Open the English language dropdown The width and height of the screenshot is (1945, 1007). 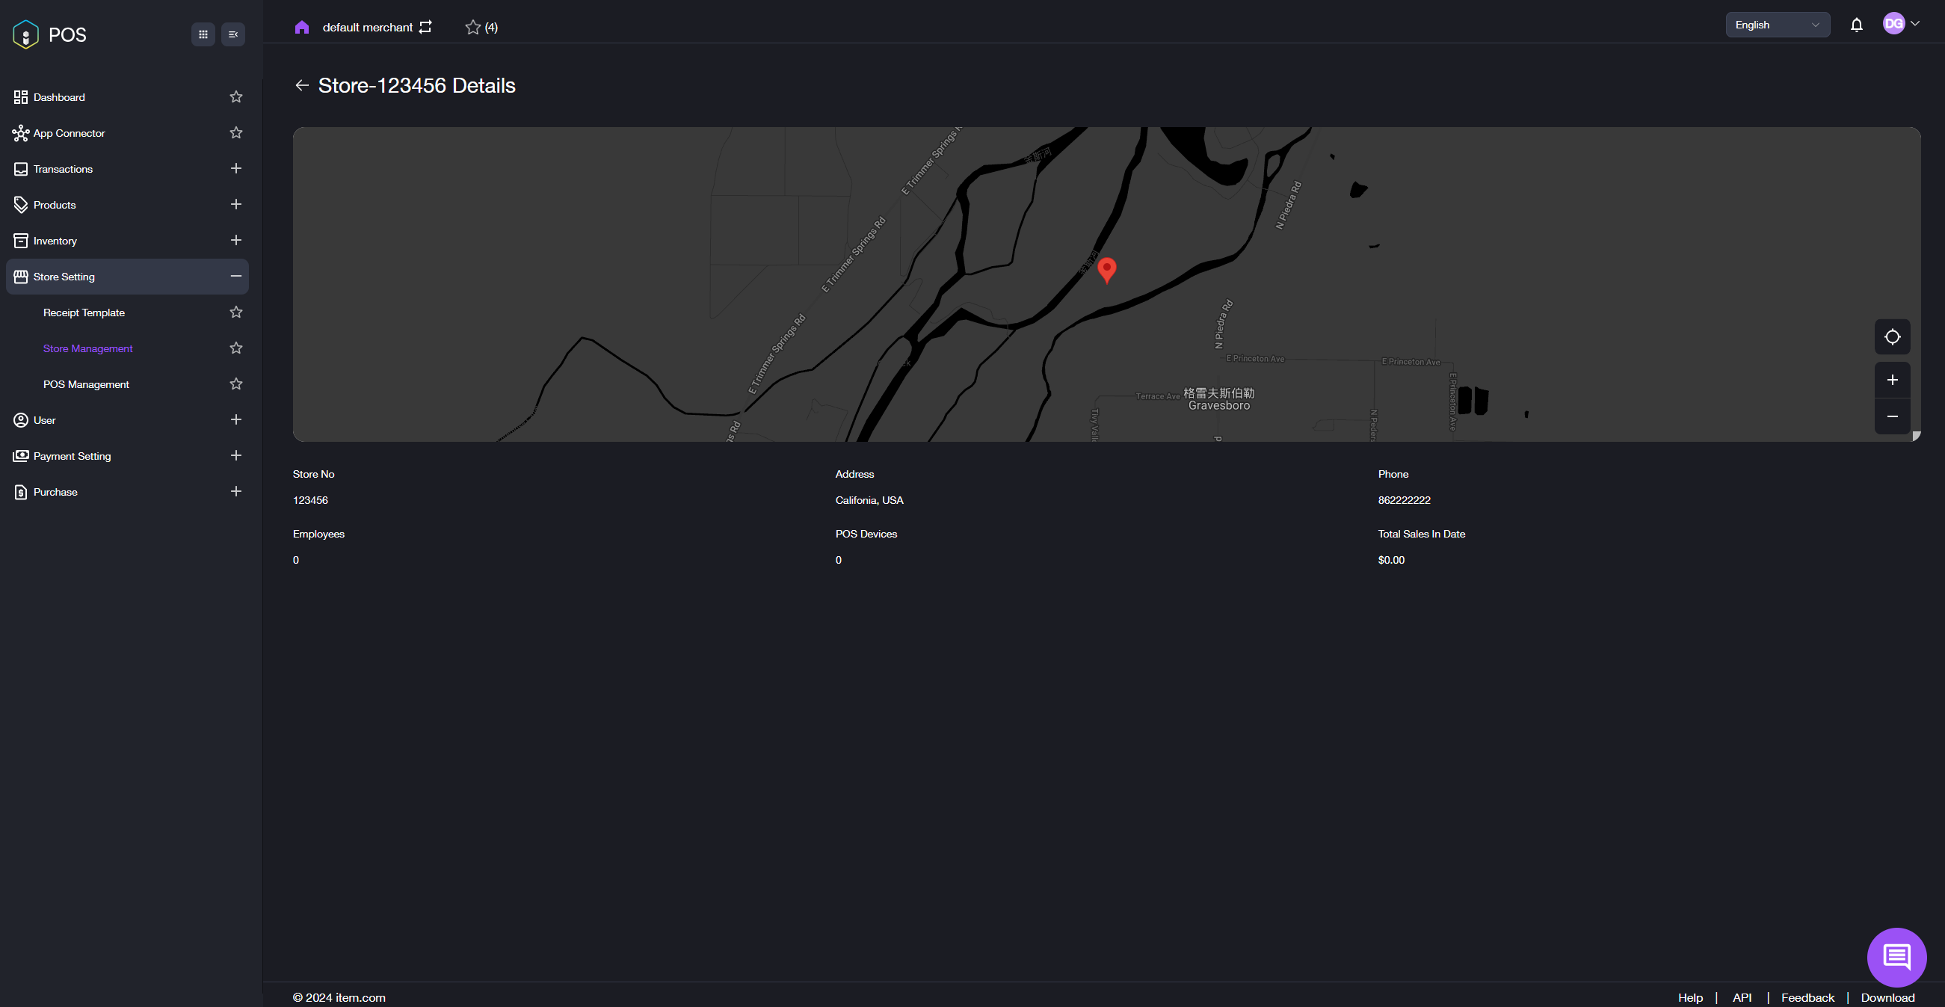click(x=1777, y=25)
